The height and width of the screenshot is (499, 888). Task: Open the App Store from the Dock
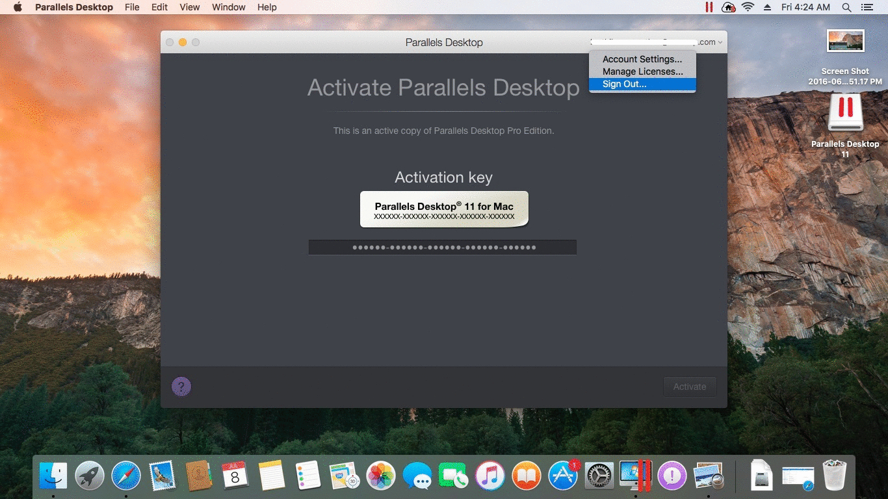tap(562, 476)
